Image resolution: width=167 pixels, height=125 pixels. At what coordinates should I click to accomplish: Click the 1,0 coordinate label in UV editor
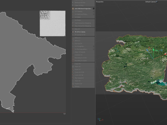(64, 114)
